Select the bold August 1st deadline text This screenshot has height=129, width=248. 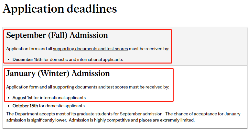coord(22,98)
